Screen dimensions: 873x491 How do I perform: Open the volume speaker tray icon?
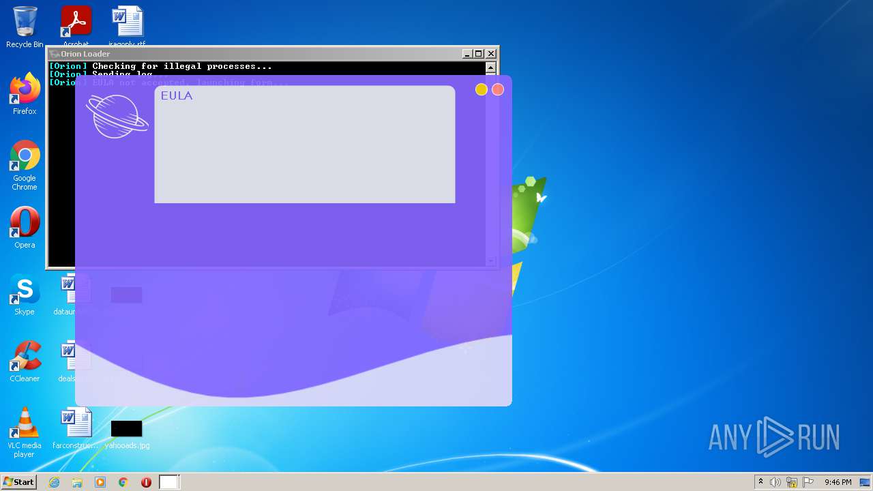click(775, 482)
